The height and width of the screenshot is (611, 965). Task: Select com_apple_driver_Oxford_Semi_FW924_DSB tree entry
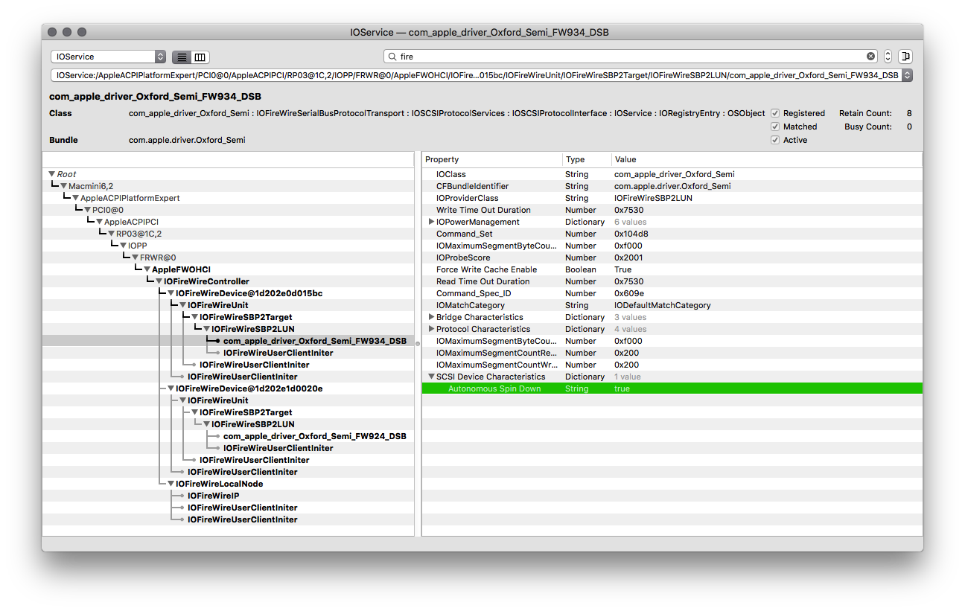[x=314, y=436]
